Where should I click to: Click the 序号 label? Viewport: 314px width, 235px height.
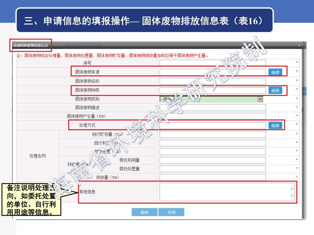87,63
